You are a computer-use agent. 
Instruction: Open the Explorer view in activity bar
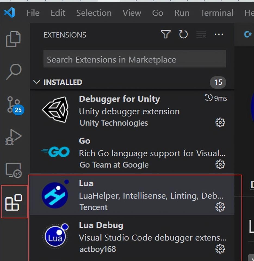pos(13,39)
